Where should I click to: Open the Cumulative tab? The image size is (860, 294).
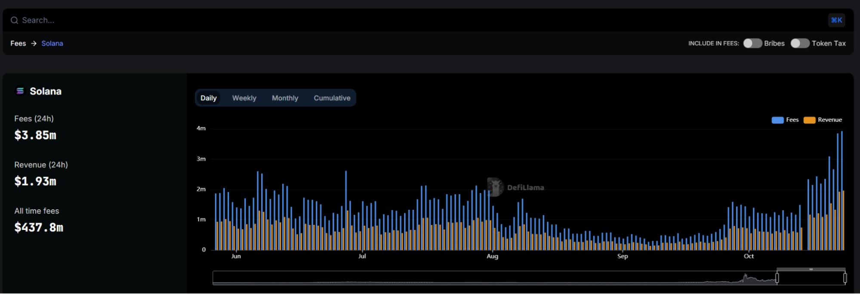pyautogui.click(x=332, y=98)
